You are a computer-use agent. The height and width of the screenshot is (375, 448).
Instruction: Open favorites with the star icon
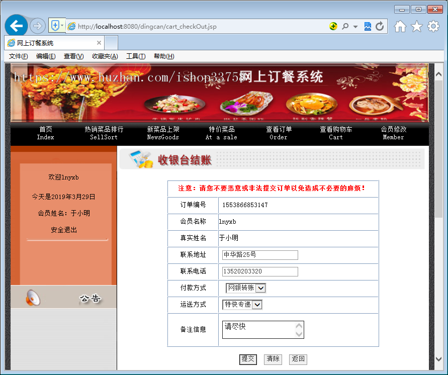(x=416, y=25)
